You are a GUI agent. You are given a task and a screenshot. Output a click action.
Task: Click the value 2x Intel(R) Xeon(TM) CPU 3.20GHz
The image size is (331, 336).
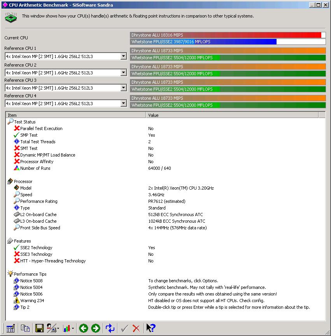pos(181,188)
